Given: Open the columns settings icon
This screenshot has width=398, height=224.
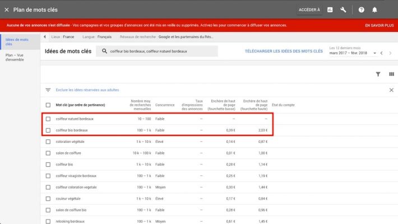Looking at the screenshot, I should point(391,74).
